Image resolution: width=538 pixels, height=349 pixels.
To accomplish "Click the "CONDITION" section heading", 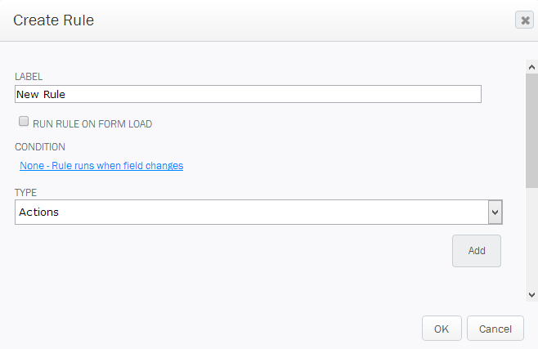I will tap(40, 147).
